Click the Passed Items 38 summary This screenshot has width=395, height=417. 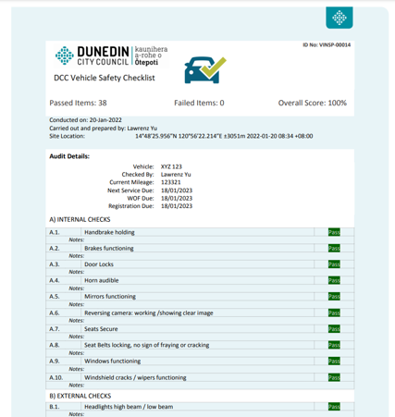click(78, 103)
